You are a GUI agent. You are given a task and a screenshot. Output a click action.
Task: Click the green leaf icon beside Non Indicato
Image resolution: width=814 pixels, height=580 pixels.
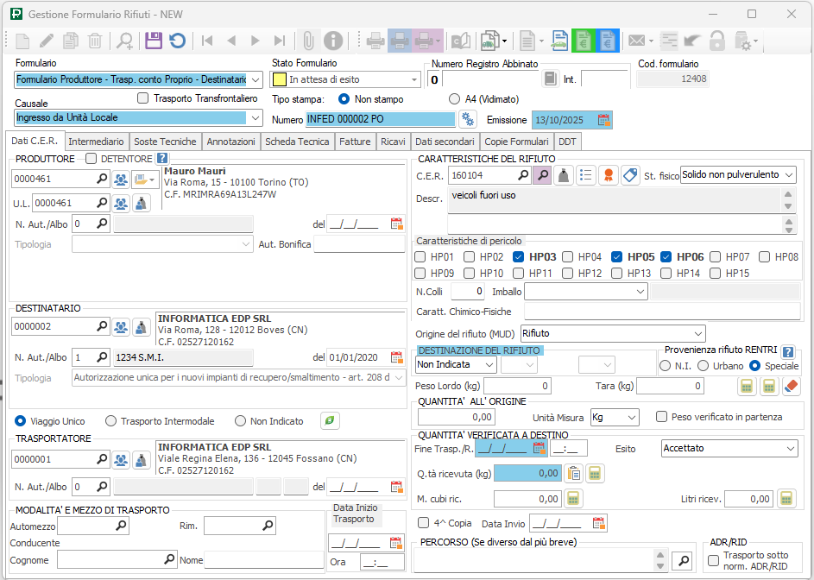point(328,421)
